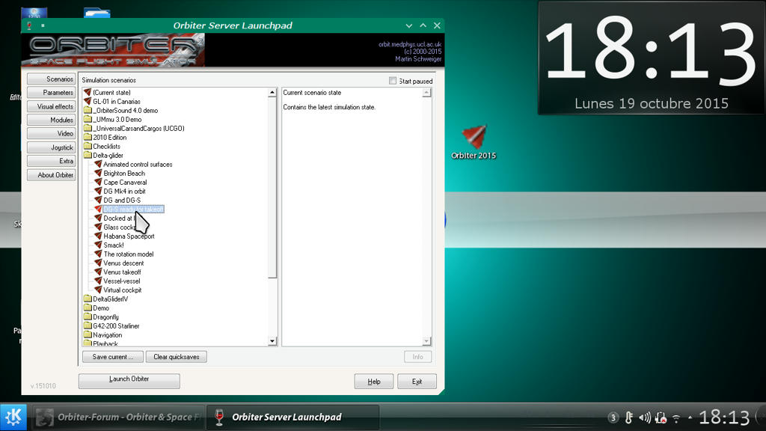The width and height of the screenshot is (766, 431).
Task: Open the KDE application launcher
Action: (13, 417)
